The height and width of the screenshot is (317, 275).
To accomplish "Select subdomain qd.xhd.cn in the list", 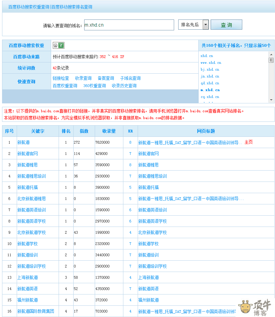I will [x=210, y=83].
